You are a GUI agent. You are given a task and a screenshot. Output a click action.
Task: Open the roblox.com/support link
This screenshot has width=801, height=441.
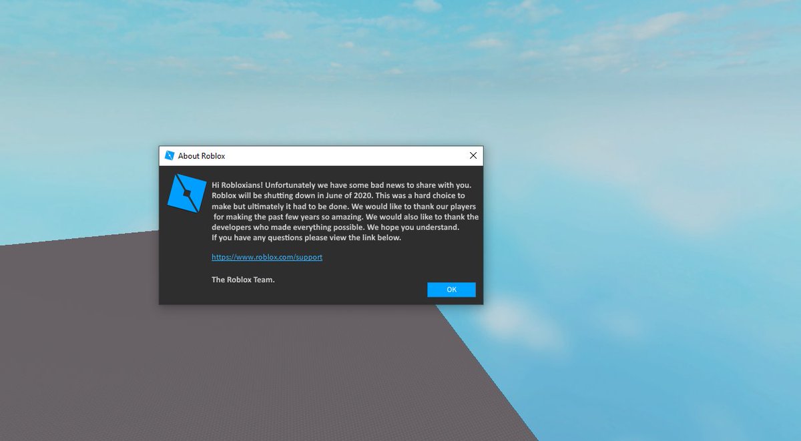267,257
